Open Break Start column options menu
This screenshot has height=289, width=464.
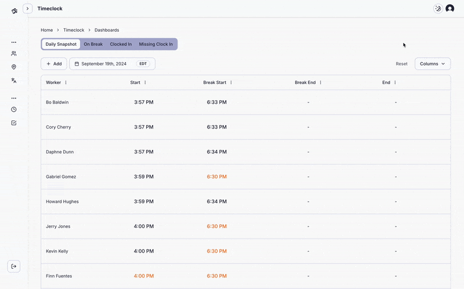pos(231,82)
